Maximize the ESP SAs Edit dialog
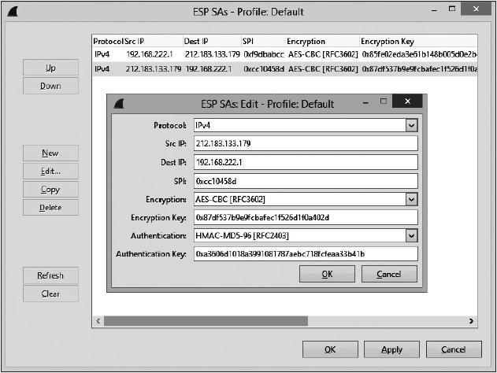 pyautogui.click(x=384, y=102)
